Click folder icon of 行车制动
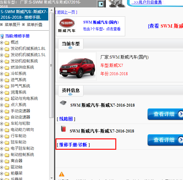This screenshot has height=180, width=183. pyautogui.click(x=7, y=136)
